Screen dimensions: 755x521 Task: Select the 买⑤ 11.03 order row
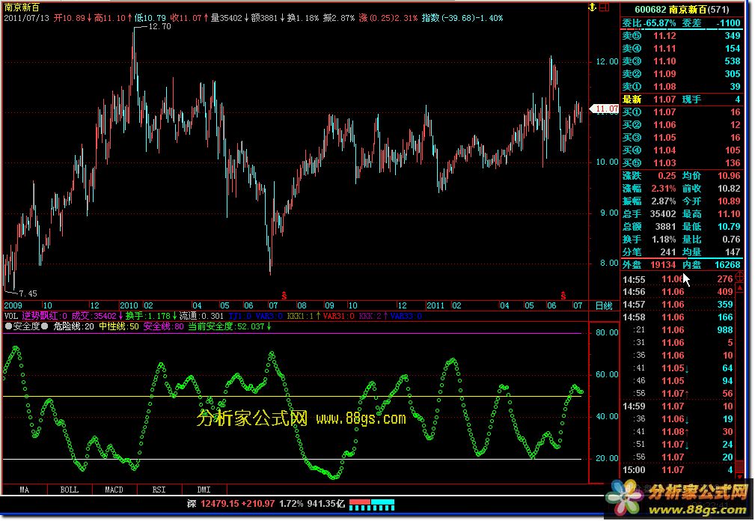click(682, 163)
